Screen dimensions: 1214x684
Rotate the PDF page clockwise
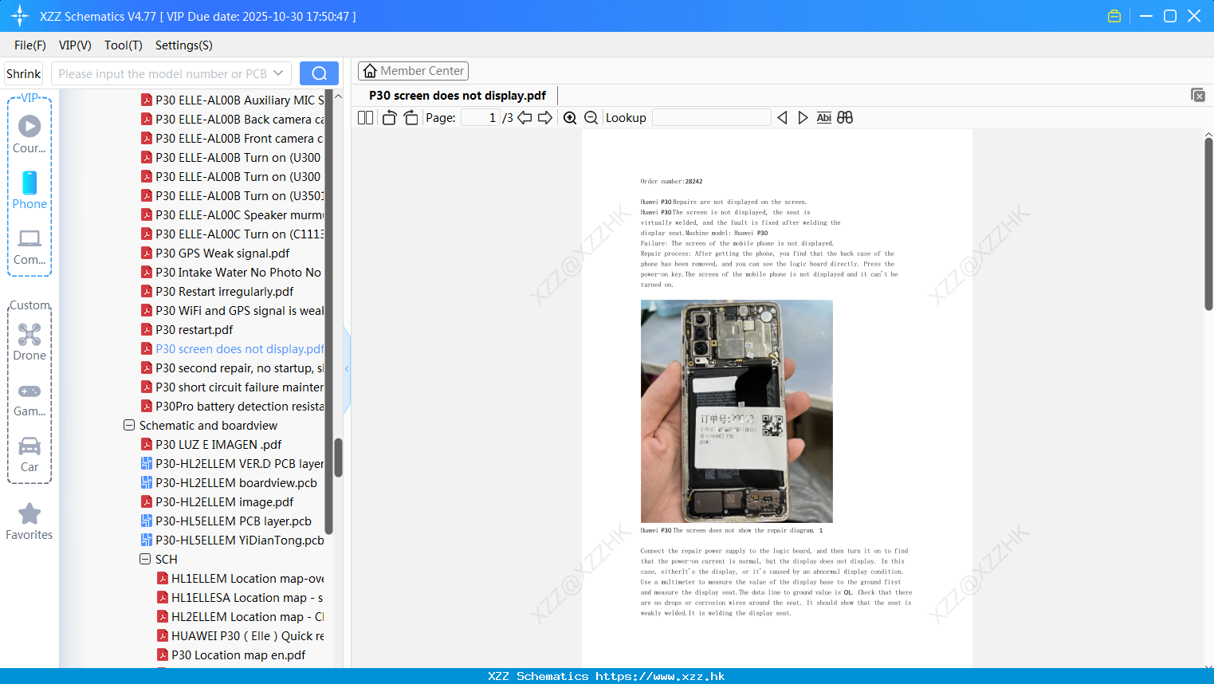[411, 117]
